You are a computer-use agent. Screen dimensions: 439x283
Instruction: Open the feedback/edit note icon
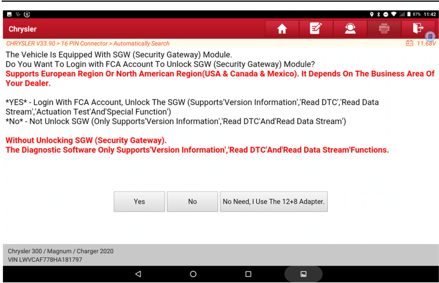(316, 29)
